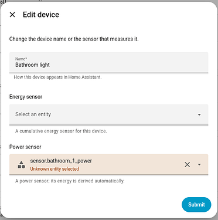The width and height of the screenshot is (218, 220).
Task: Open the 'Select an entity' picker
Action: pos(109,114)
